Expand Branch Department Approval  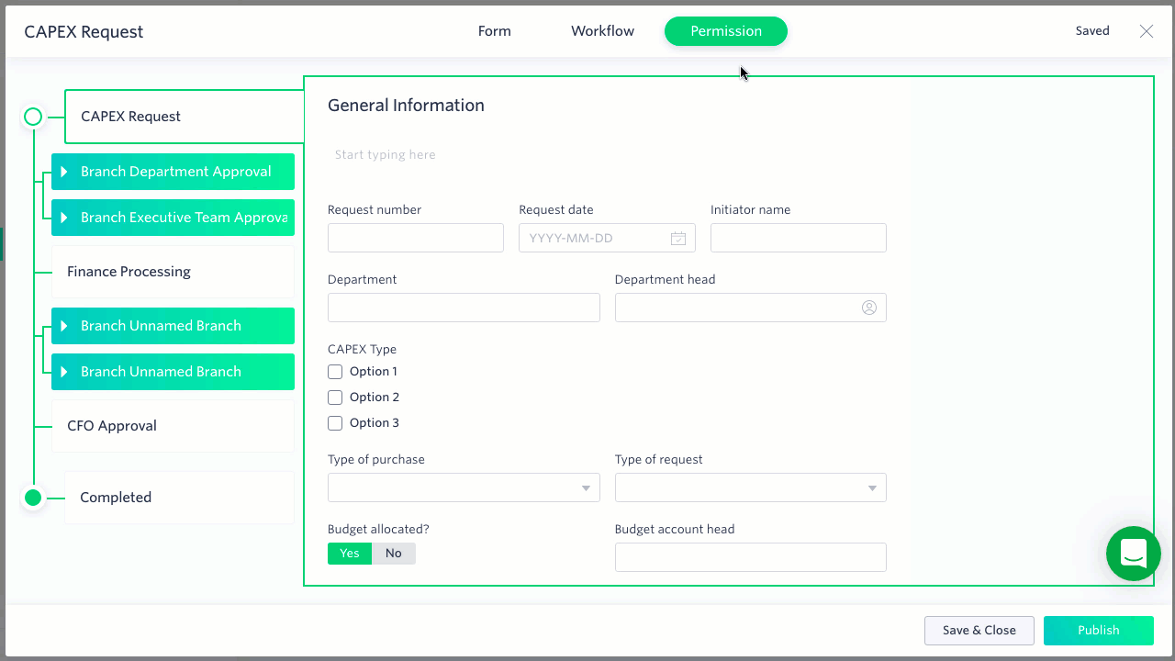pos(64,172)
